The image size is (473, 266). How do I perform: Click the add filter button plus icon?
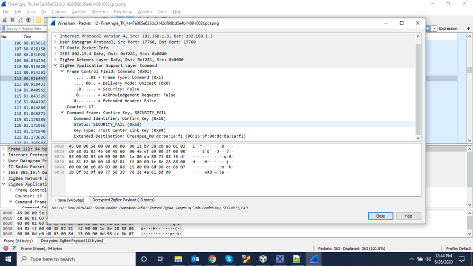[x=468, y=28]
